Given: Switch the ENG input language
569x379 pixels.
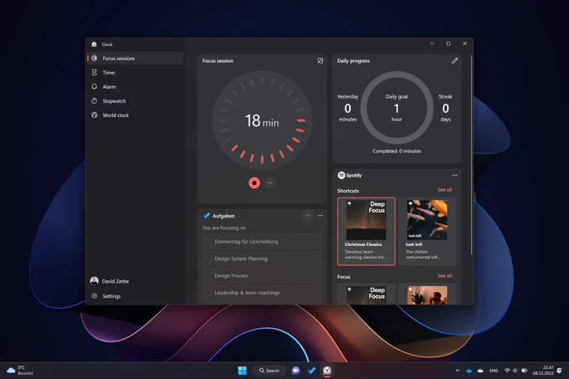Looking at the screenshot, I should click(494, 371).
